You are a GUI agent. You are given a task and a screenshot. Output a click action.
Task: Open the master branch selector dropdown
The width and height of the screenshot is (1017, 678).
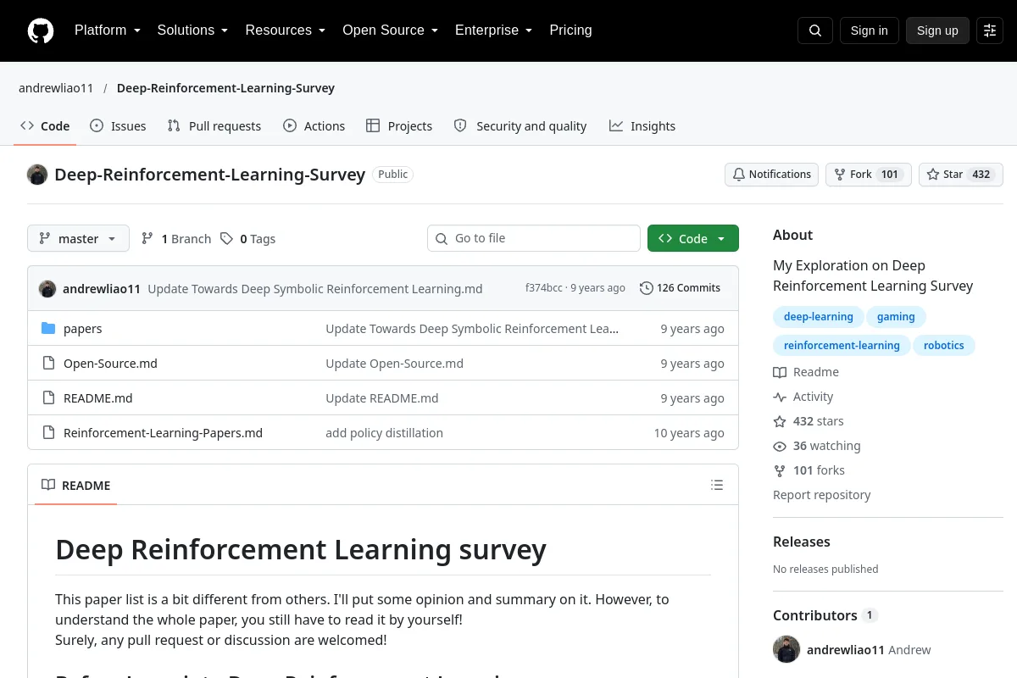pos(78,239)
